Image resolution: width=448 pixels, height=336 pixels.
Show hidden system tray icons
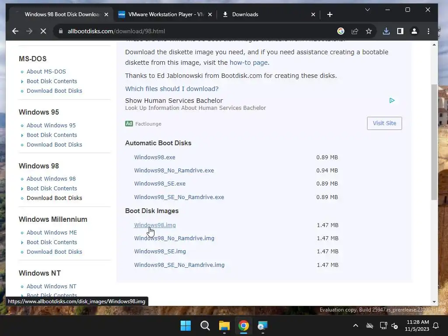click(x=356, y=325)
